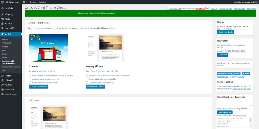
Task: Click Edit link for Travelo theme
Action: tap(54, 71)
